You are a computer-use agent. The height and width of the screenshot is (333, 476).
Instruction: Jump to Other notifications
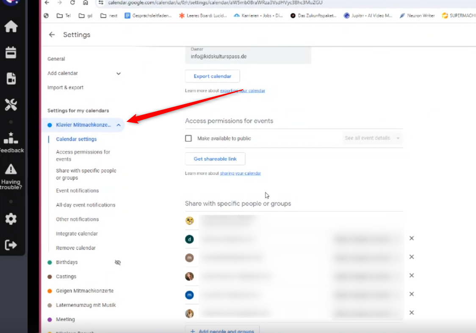[77, 219]
